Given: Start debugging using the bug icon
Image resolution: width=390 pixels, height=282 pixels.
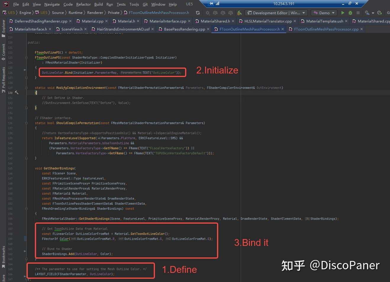Looking at the screenshot, I should point(351,13).
